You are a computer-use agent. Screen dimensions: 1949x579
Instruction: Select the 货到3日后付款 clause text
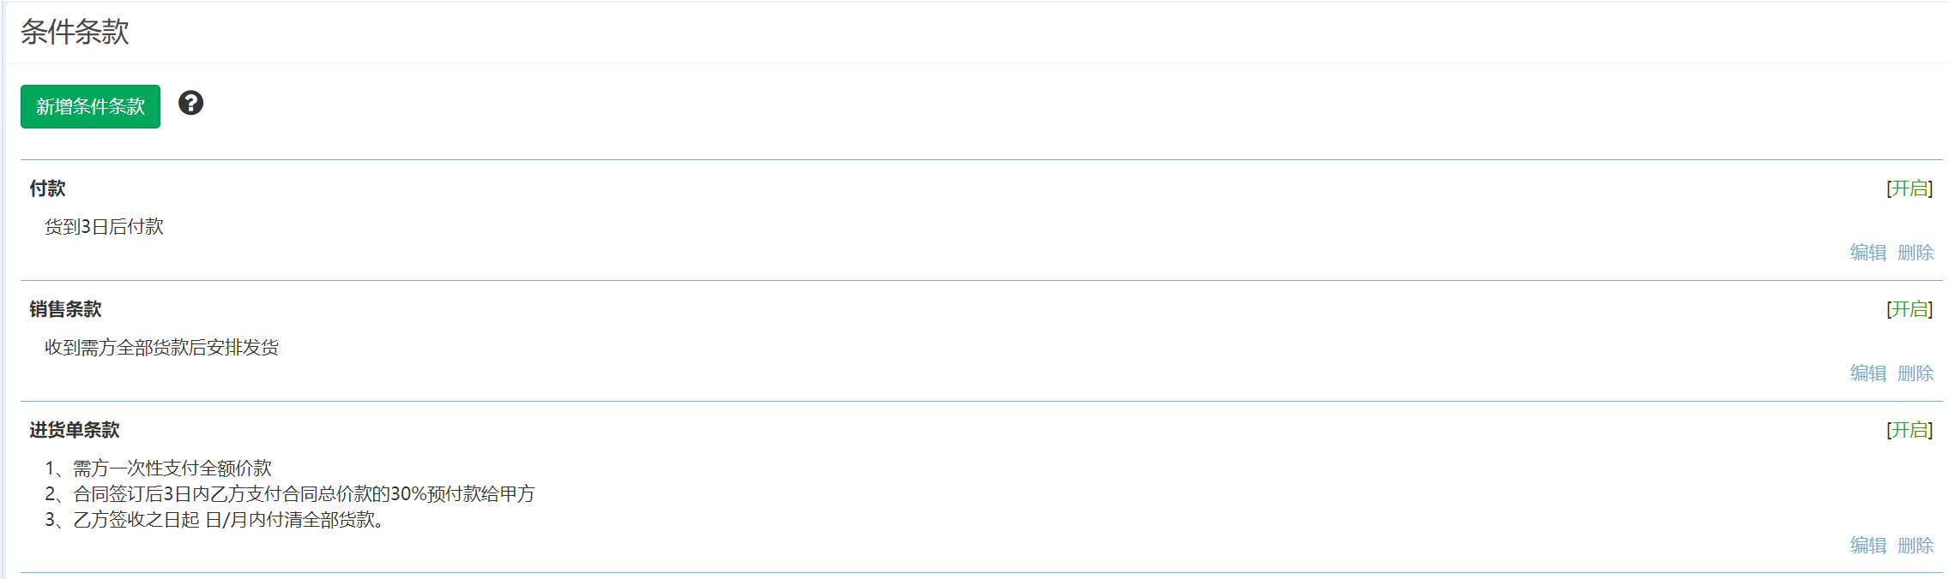click(104, 227)
